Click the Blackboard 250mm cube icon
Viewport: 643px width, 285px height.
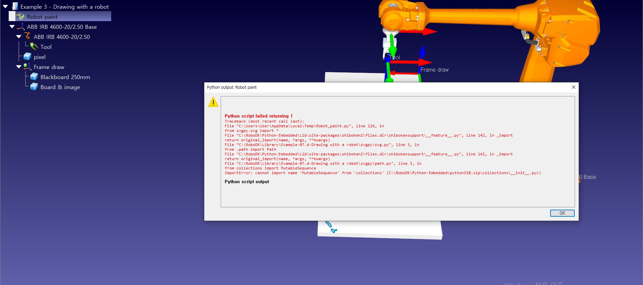(34, 77)
